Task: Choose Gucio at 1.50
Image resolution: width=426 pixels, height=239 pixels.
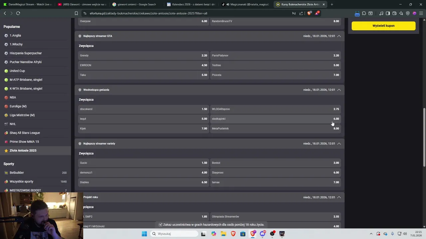Action: pos(143,163)
